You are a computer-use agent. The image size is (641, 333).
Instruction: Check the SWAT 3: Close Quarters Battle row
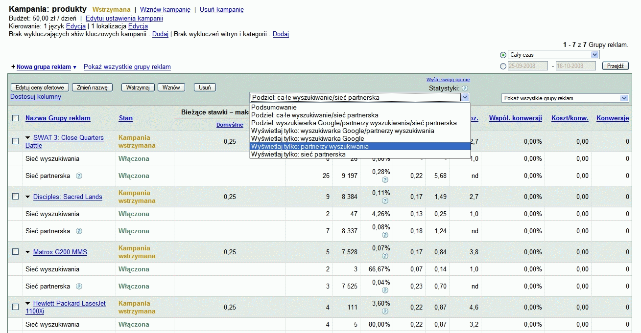(15, 141)
